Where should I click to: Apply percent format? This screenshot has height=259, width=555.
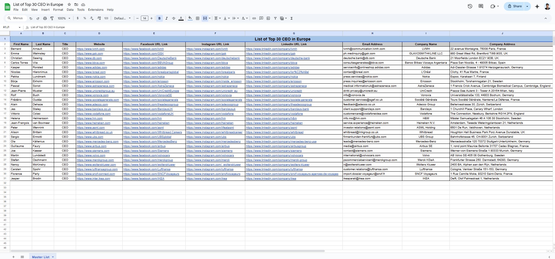pyautogui.click(x=85, y=18)
